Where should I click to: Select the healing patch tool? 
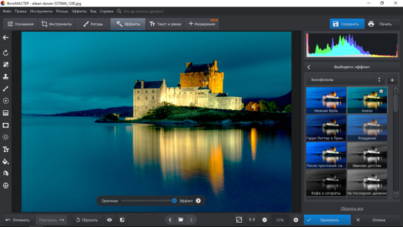[x=6, y=65]
